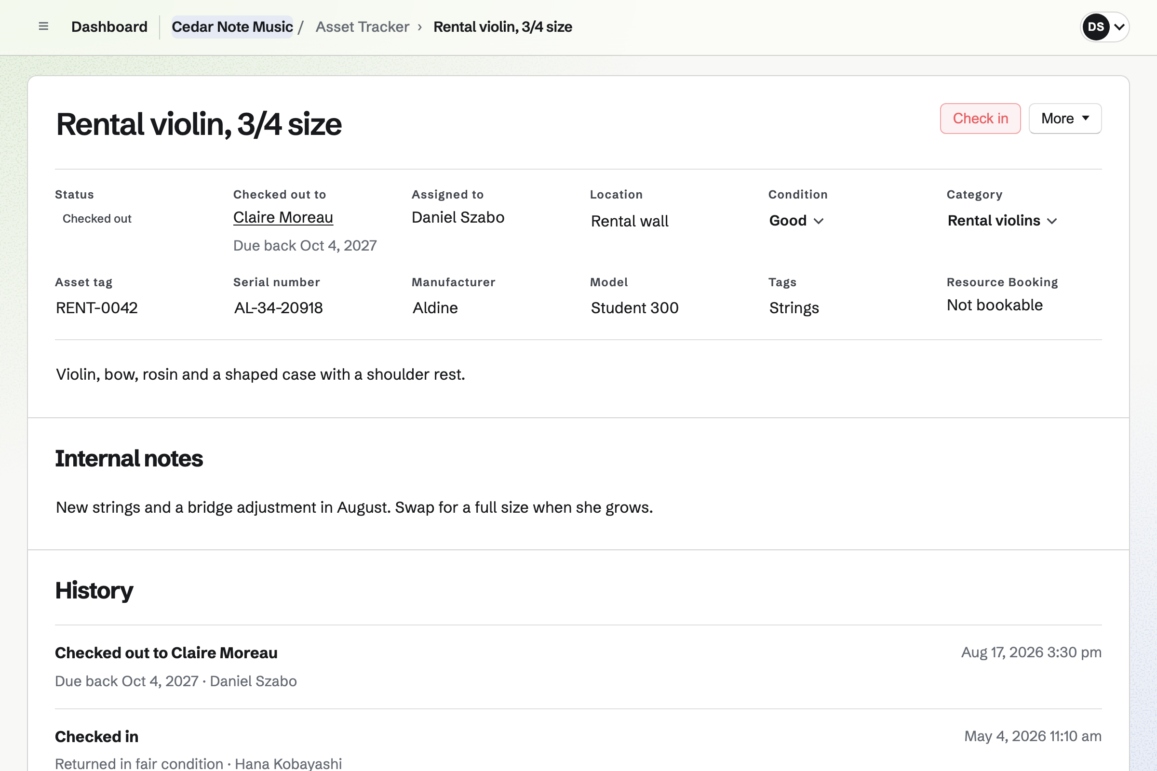Click Returned in fair condition history detail
Image resolution: width=1157 pixels, height=771 pixels.
(198, 764)
